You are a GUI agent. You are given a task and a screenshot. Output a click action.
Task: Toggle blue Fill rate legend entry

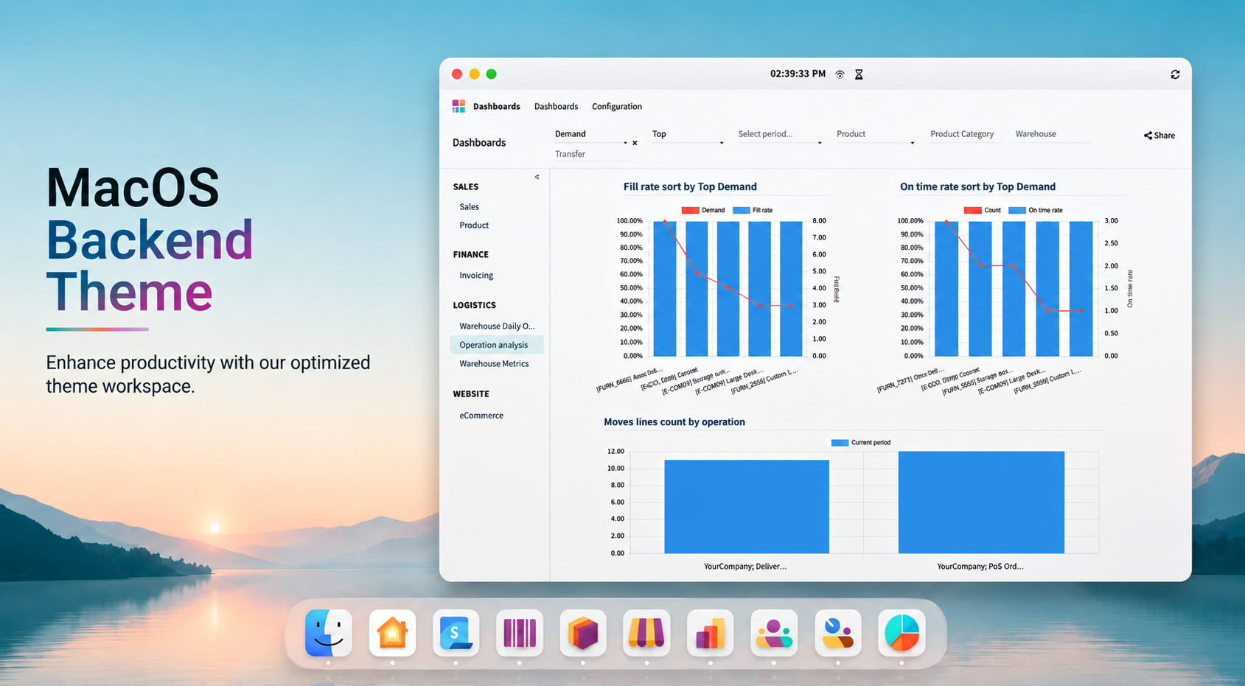pos(753,210)
